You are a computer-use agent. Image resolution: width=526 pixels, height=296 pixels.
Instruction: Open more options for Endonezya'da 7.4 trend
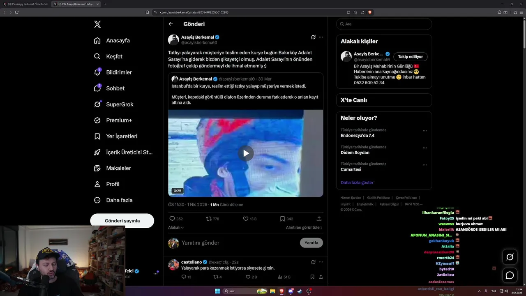[x=424, y=131]
